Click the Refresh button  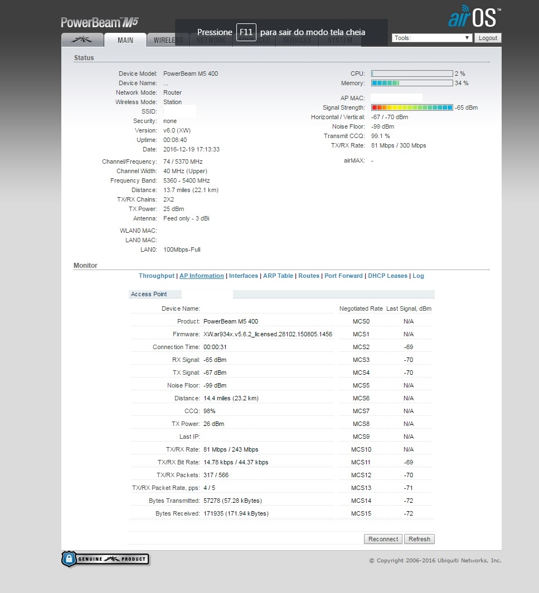419,539
